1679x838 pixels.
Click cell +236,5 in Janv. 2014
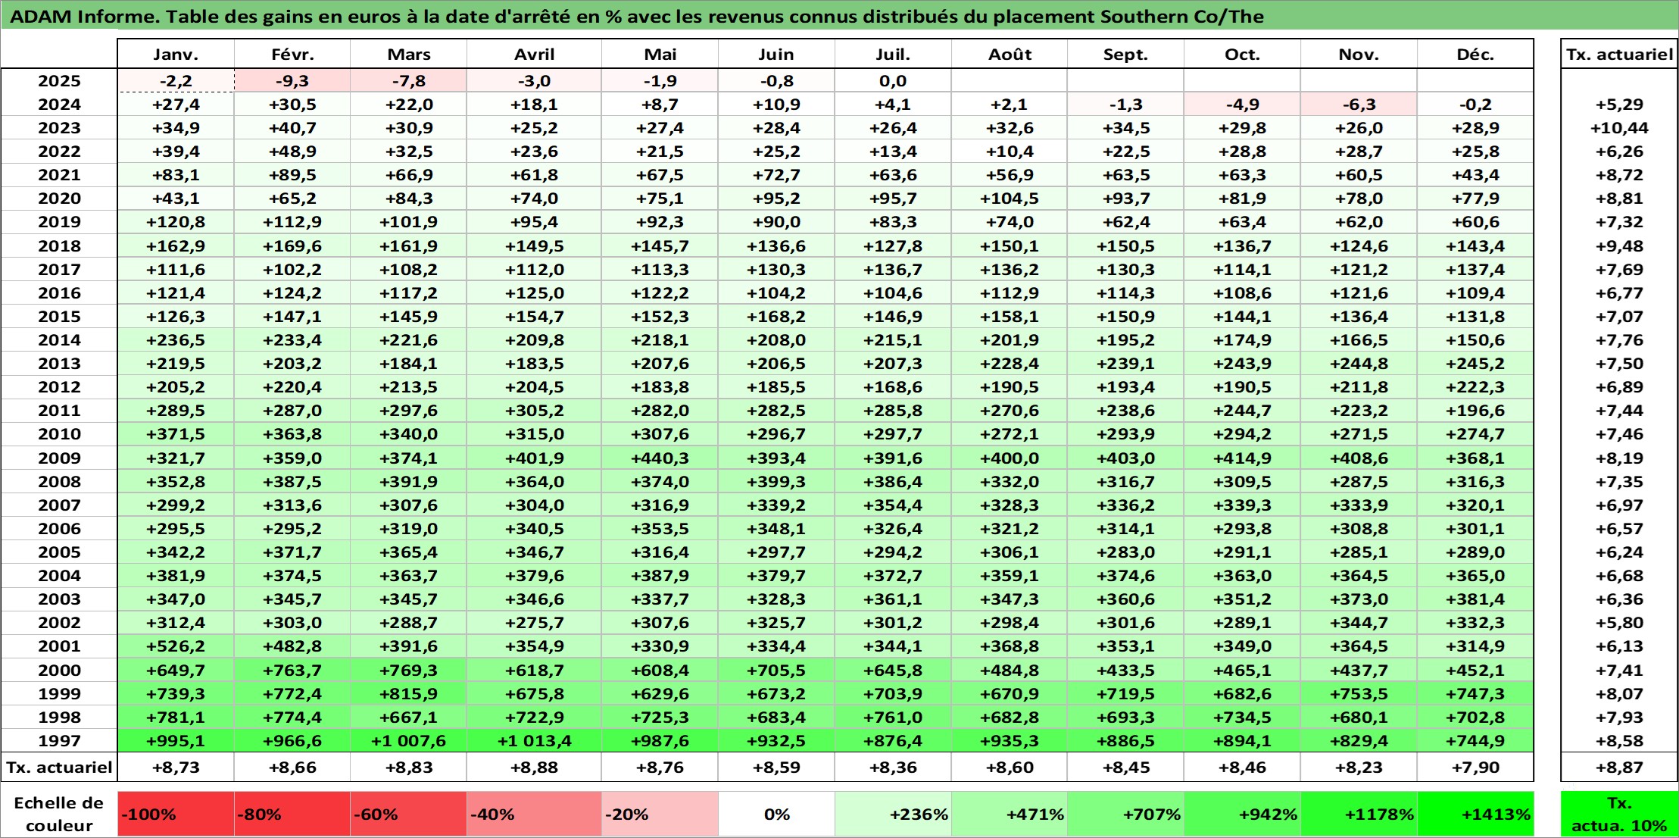176,340
